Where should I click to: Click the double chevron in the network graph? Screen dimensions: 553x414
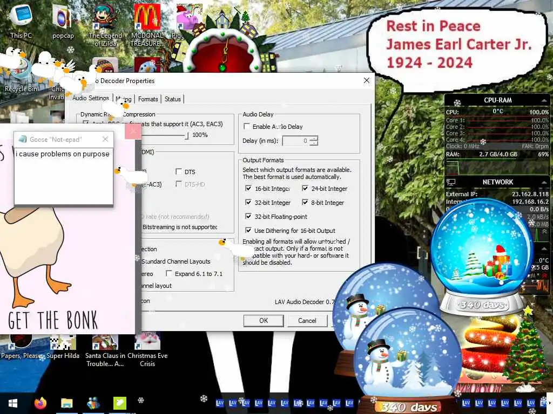point(544,232)
